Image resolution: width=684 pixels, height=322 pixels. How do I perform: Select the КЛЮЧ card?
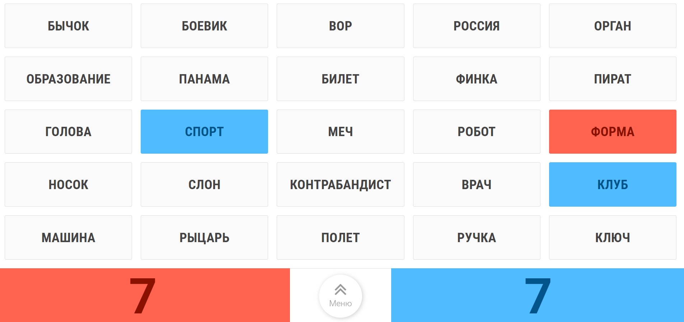coord(612,237)
